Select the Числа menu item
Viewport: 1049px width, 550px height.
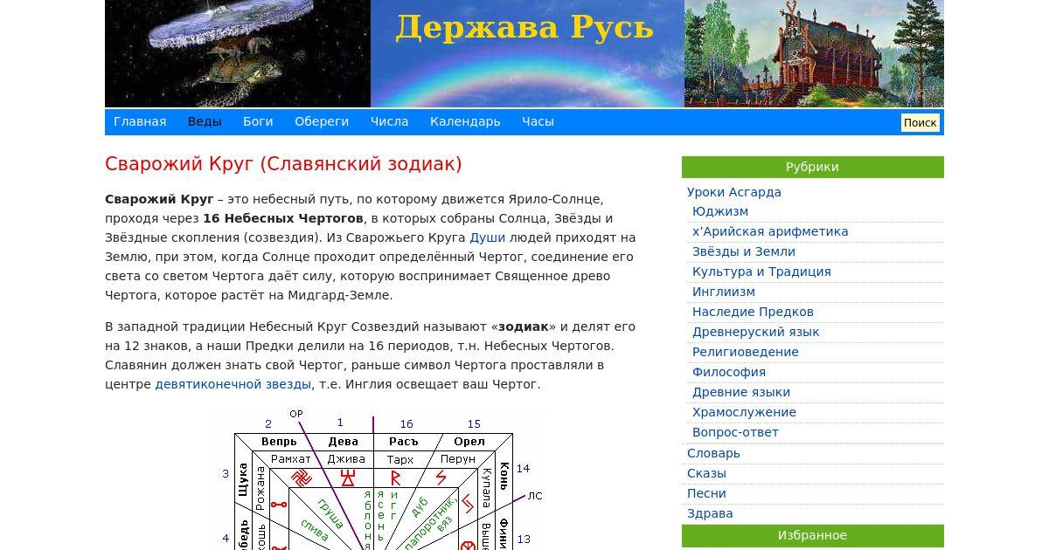pos(389,121)
